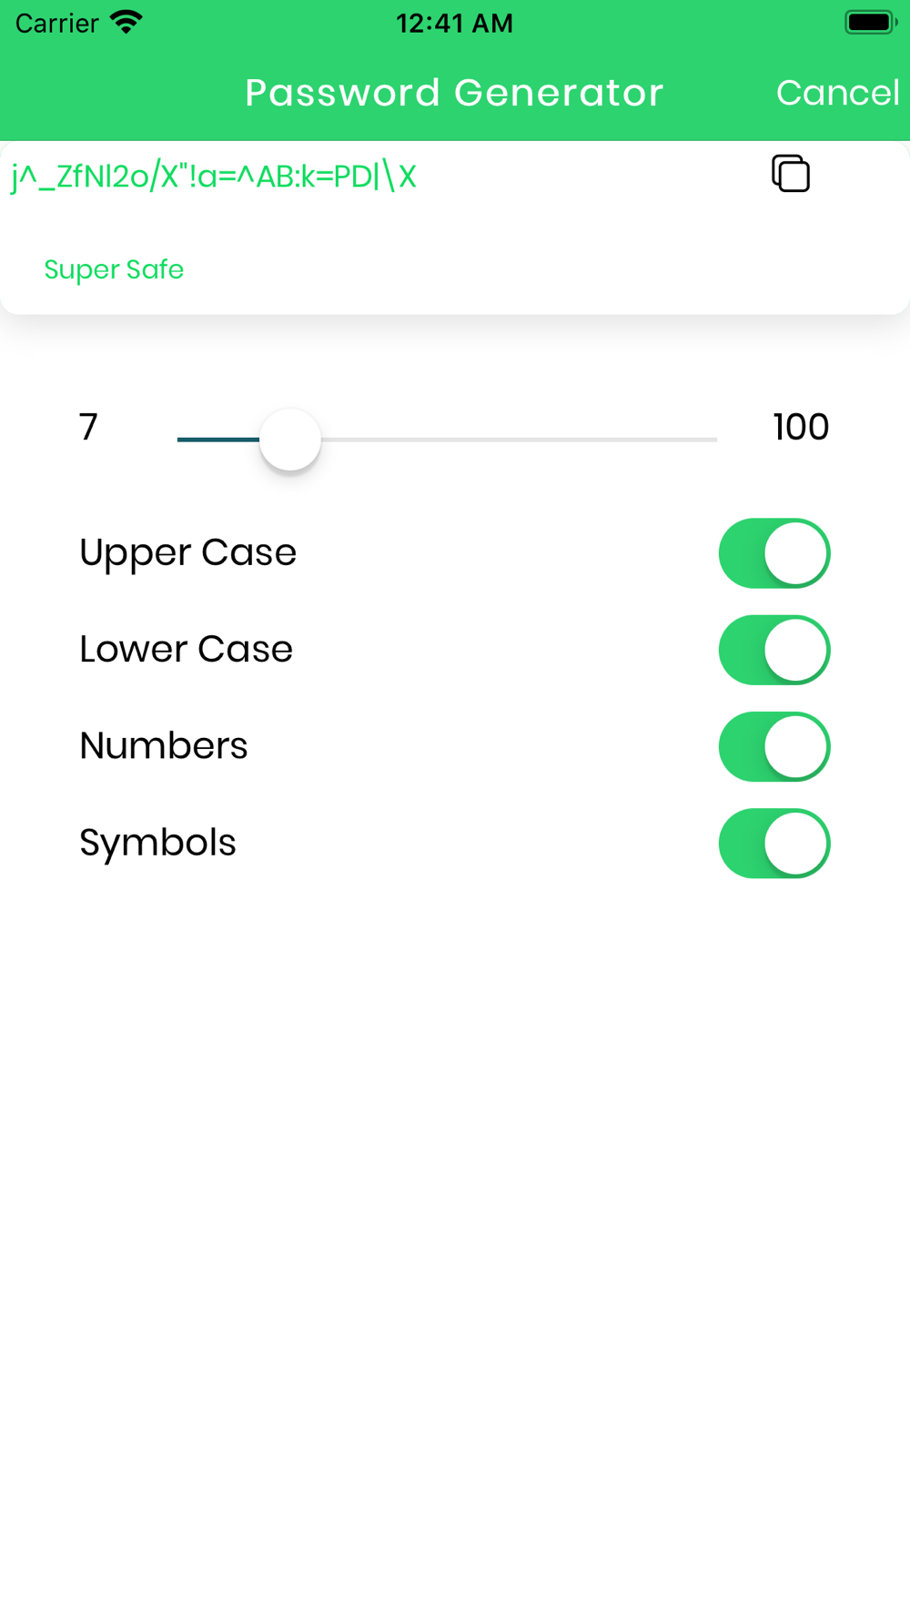Disable the Lower Case switch
Image resolution: width=910 pixels, height=1618 pixels.
pos(774,650)
